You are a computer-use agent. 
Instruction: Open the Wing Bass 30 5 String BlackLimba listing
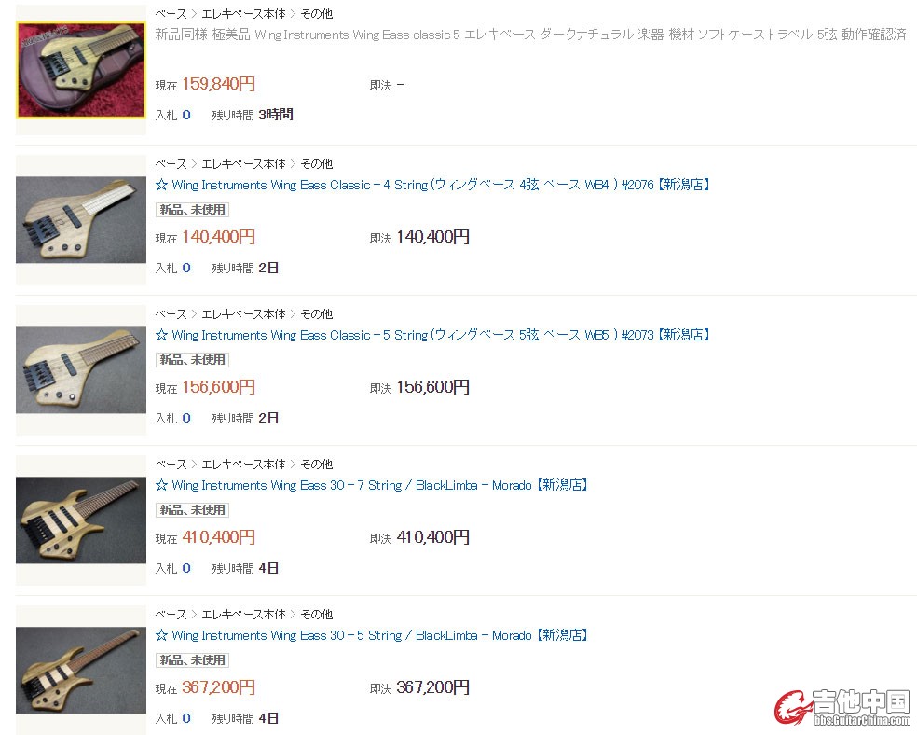coord(379,635)
